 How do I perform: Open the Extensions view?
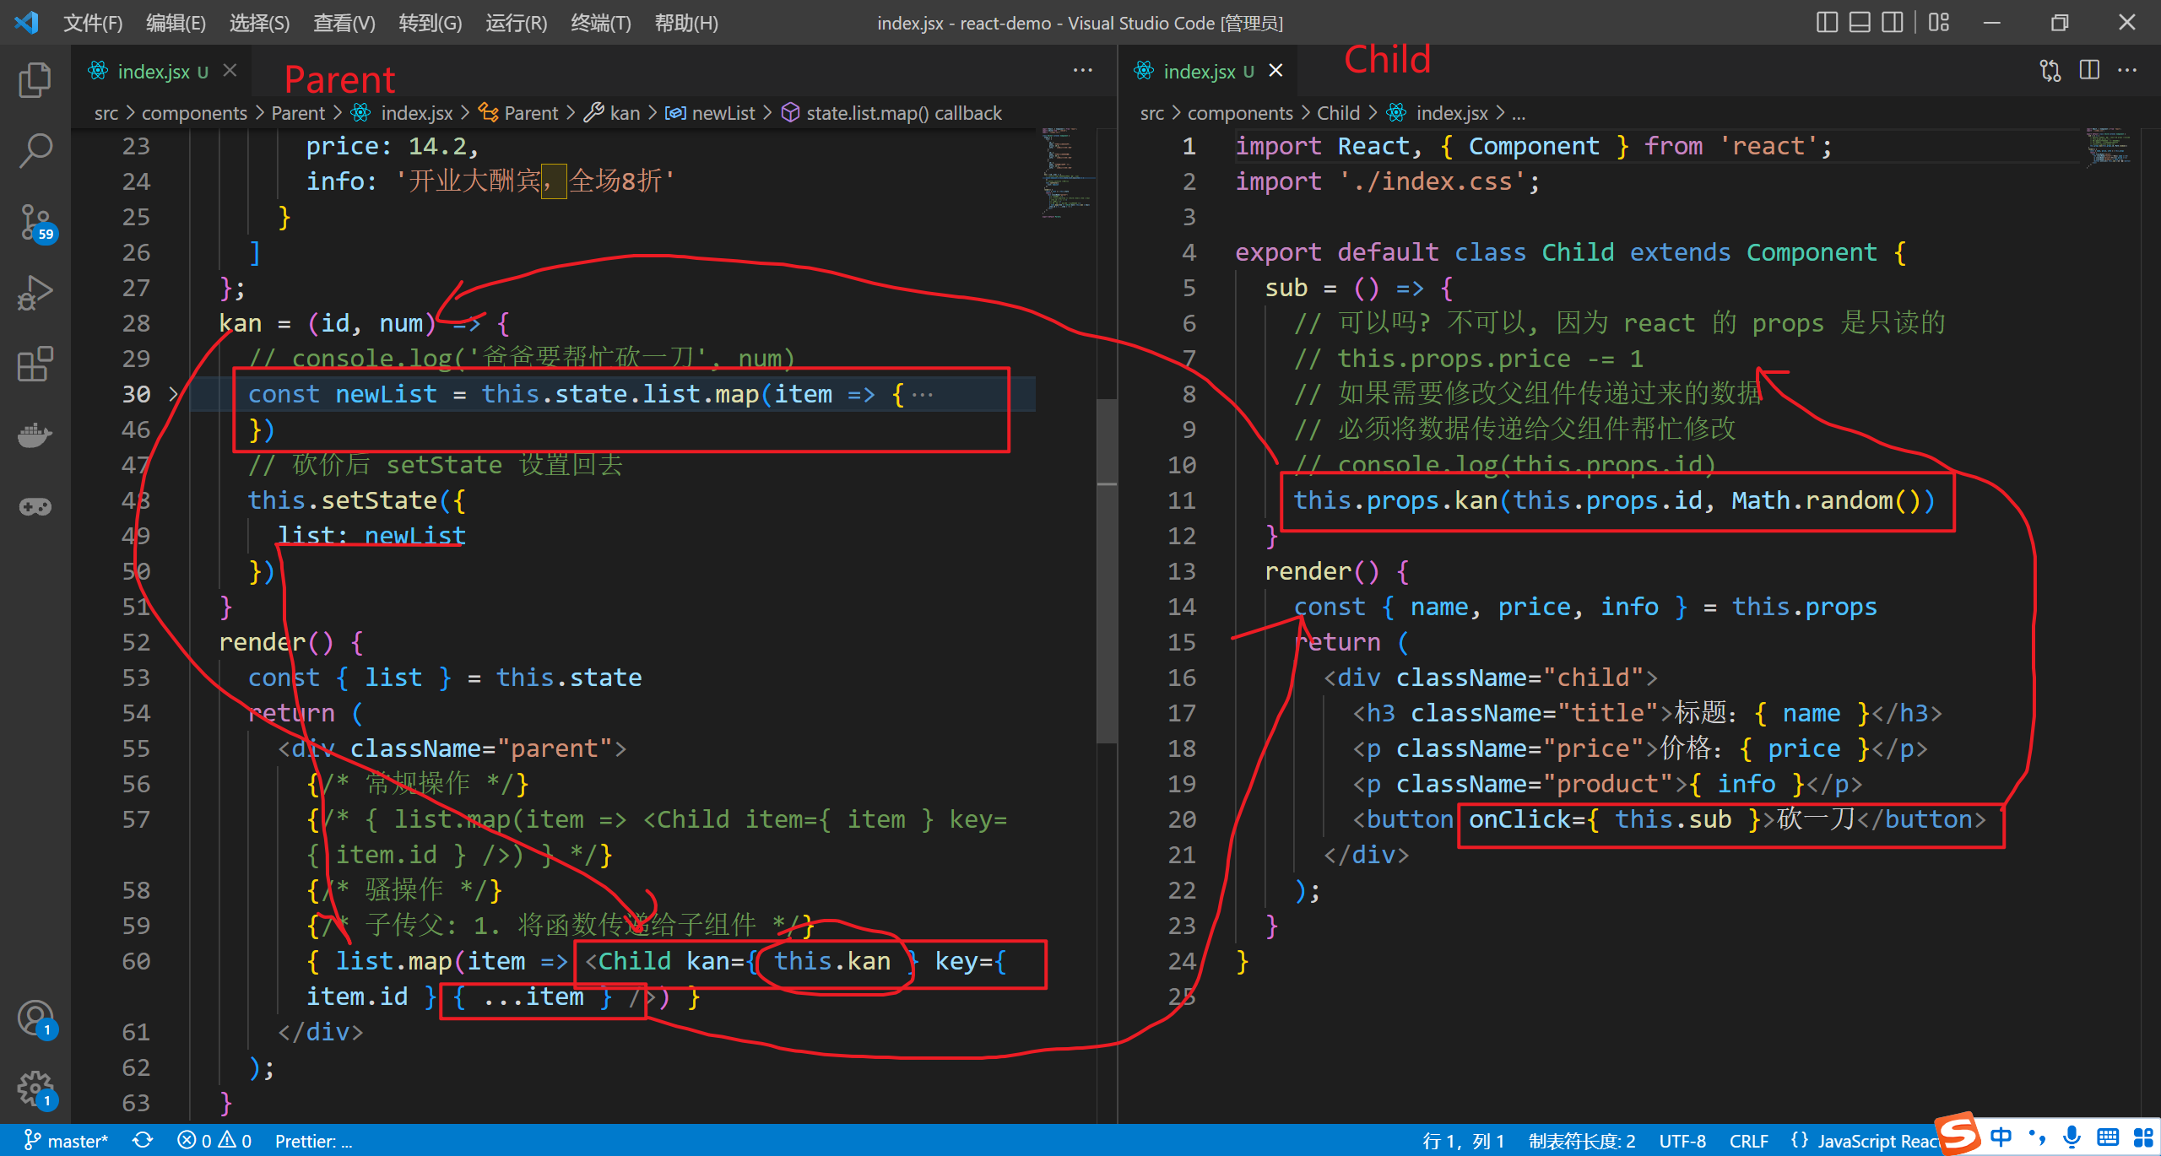coord(35,365)
